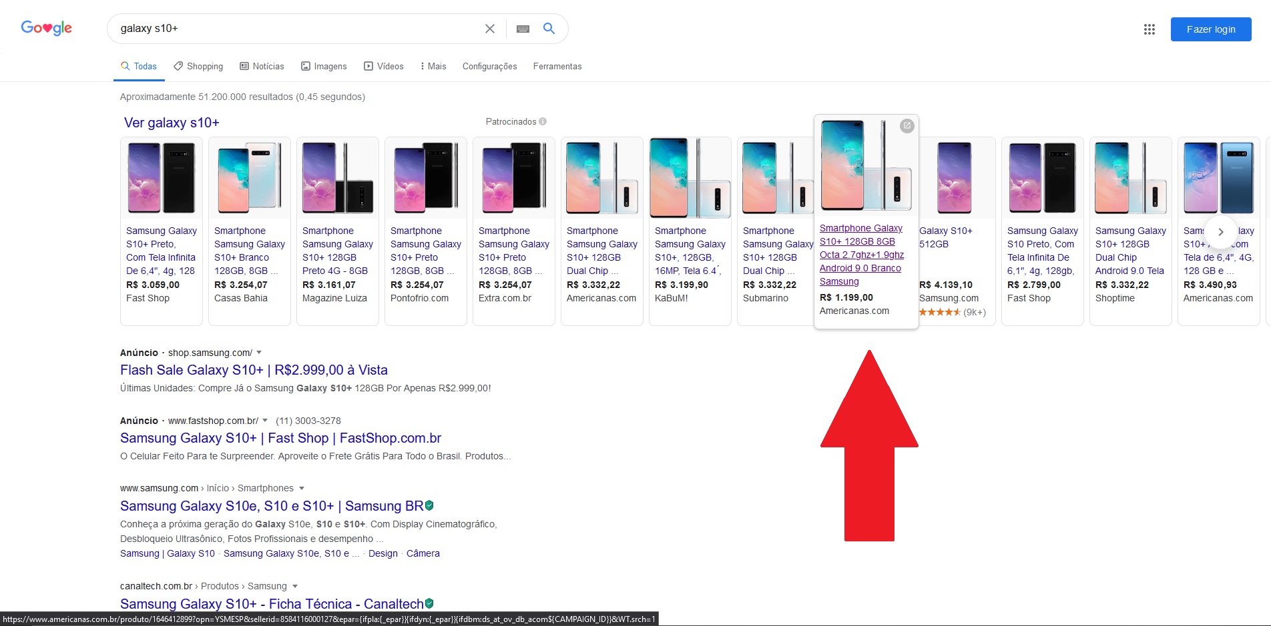Advance the shopping carousel with right arrow
Image resolution: width=1271 pixels, height=626 pixels.
tap(1221, 232)
